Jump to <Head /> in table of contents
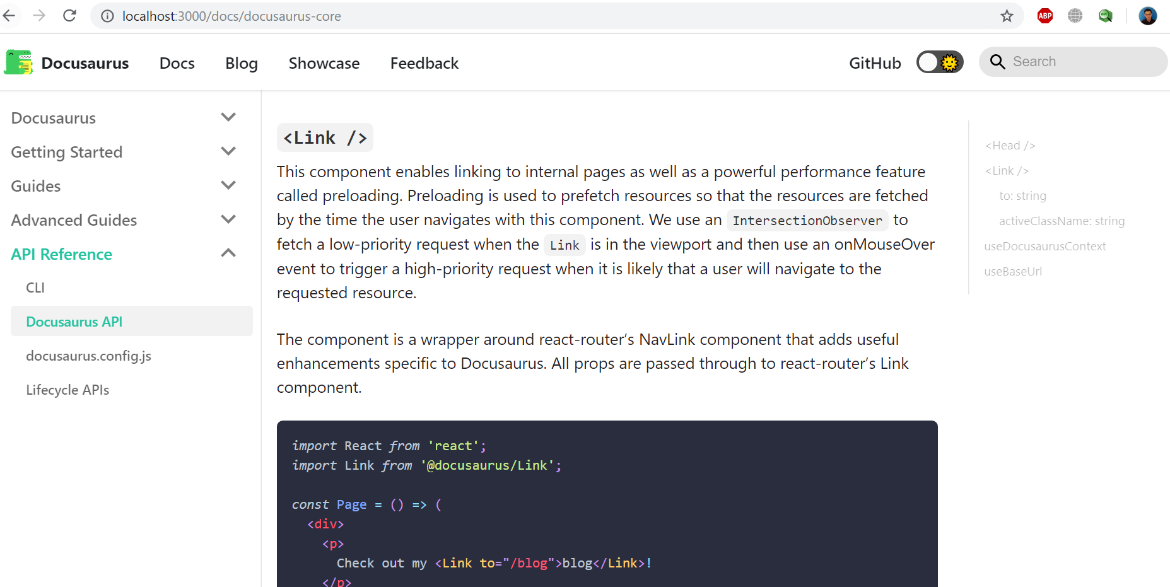 coord(1010,146)
